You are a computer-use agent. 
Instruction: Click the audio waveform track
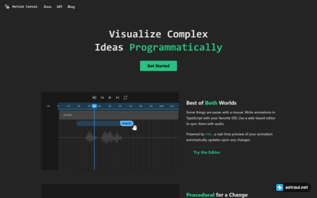tap(118, 138)
